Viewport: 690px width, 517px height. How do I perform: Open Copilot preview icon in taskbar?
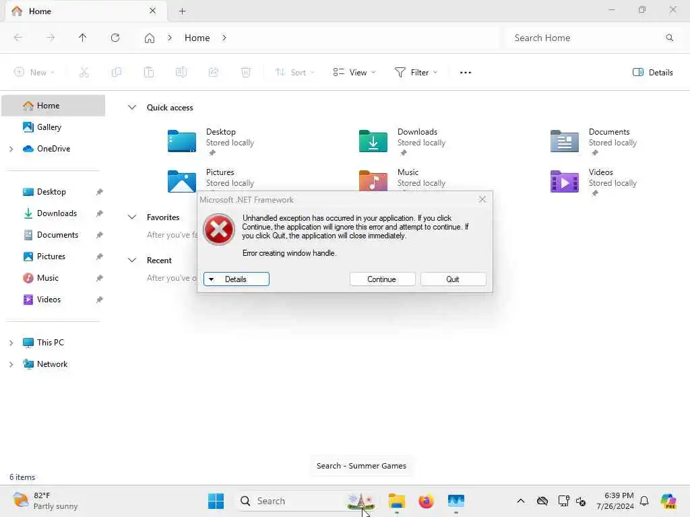[668, 501]
